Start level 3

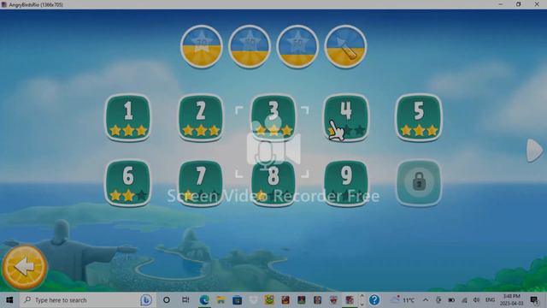(273, 118)
